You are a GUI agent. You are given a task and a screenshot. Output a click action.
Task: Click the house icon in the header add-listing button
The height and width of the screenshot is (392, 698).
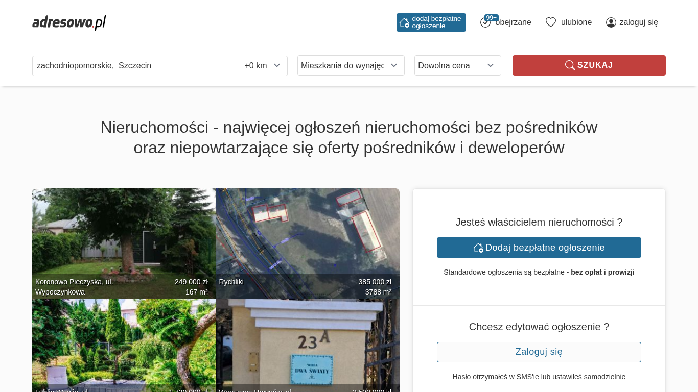pos(404,22)
